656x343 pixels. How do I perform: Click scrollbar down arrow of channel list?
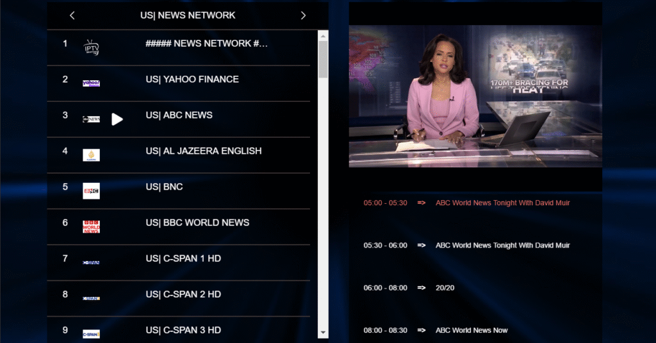(x=323, y=333)
